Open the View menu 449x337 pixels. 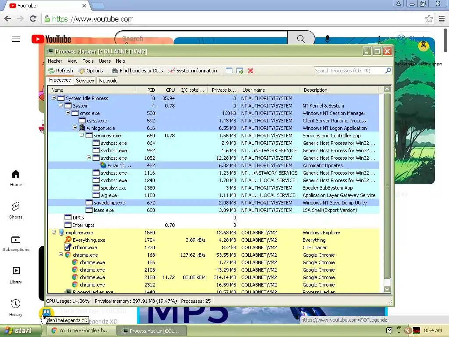pos(72,61)
